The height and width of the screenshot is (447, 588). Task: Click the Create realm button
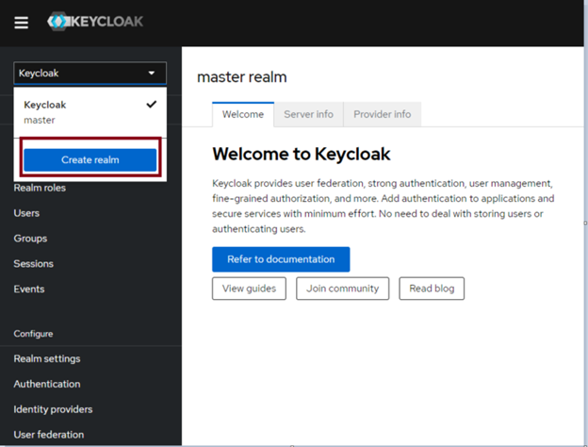(90, 160)
